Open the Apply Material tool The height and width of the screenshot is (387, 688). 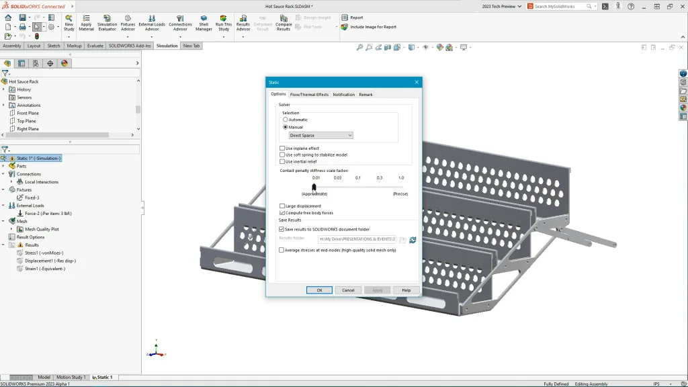[86, 21]
